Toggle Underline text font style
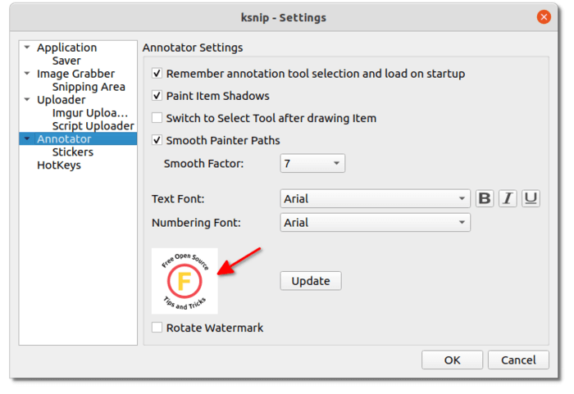 531,199
